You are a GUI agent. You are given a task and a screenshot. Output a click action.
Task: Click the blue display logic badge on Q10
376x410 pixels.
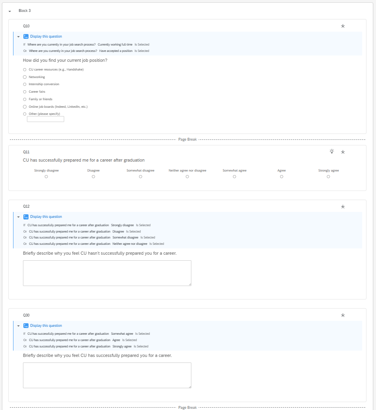click(x=25, y=36)
